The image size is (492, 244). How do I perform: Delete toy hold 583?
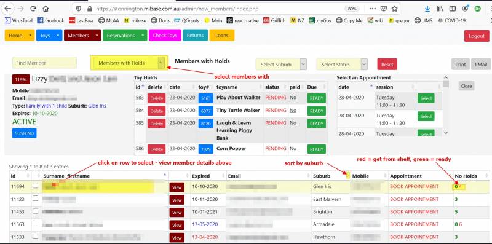(156, 98)
